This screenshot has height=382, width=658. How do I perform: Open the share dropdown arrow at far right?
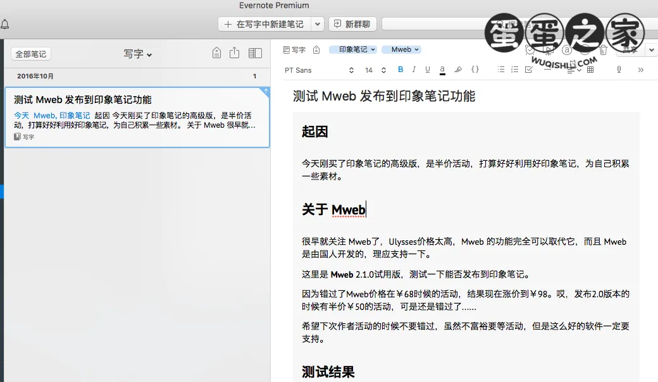[651, 50]
